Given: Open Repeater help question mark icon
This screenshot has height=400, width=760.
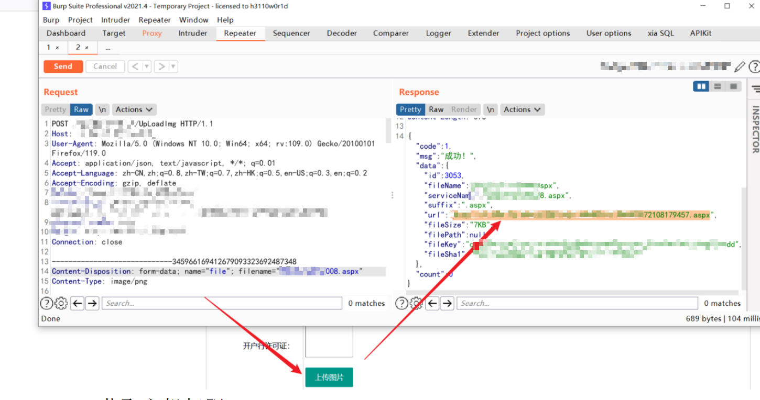Looking at the screenshot, I should point(754,66).
